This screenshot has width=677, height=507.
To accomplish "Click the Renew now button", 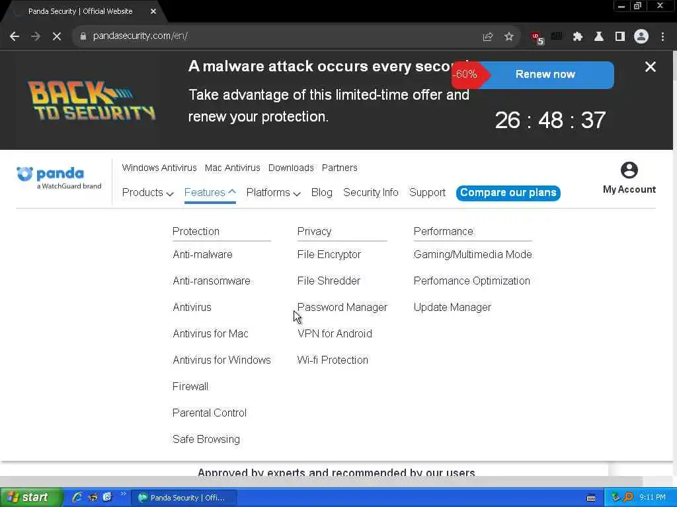I will tap(545, 75).
